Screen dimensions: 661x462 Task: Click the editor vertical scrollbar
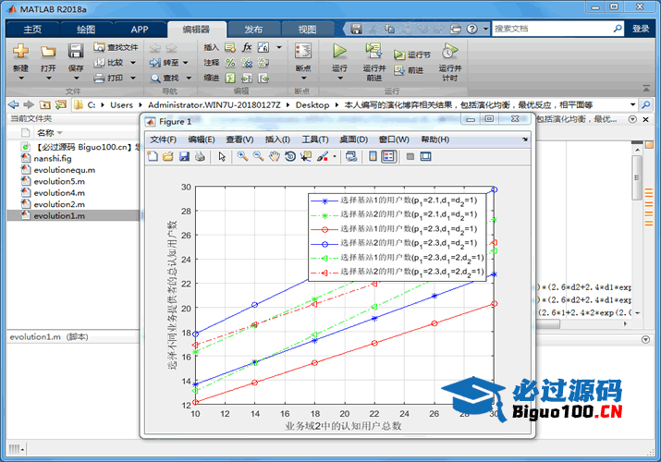pyautogui.click(x=637, y=176)
